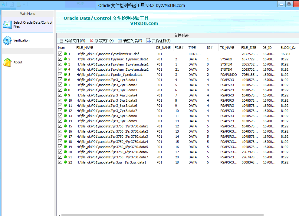Toggle checkbox for row 6 sr3.data1
The image size is (299, 216).
60,79
